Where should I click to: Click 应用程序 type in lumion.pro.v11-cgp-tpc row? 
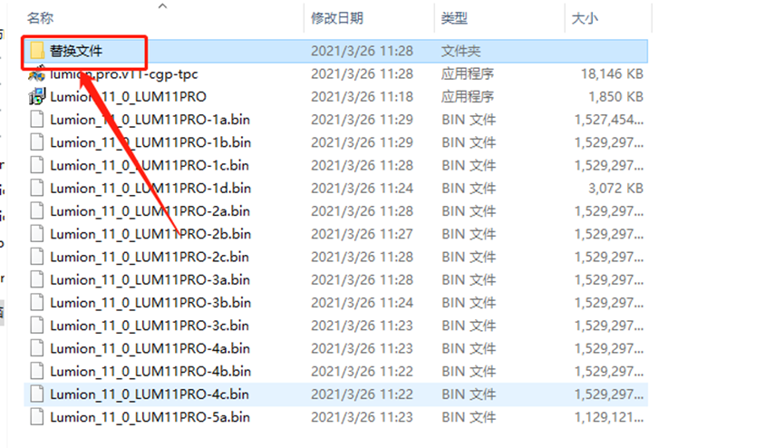click(468, 74)
